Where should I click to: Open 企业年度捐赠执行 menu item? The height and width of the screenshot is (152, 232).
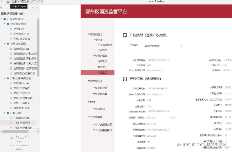click(x=102, y=130)
